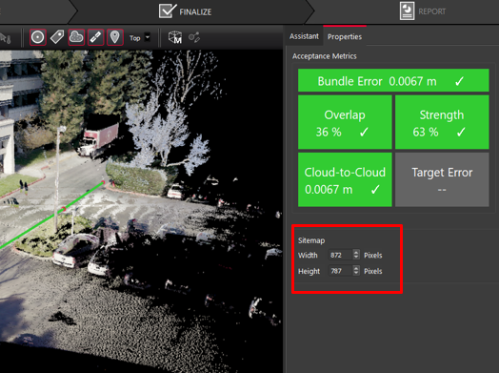Select the Target Error tile
This screenshot has height=373, width=499.
[x=442, y=179]
